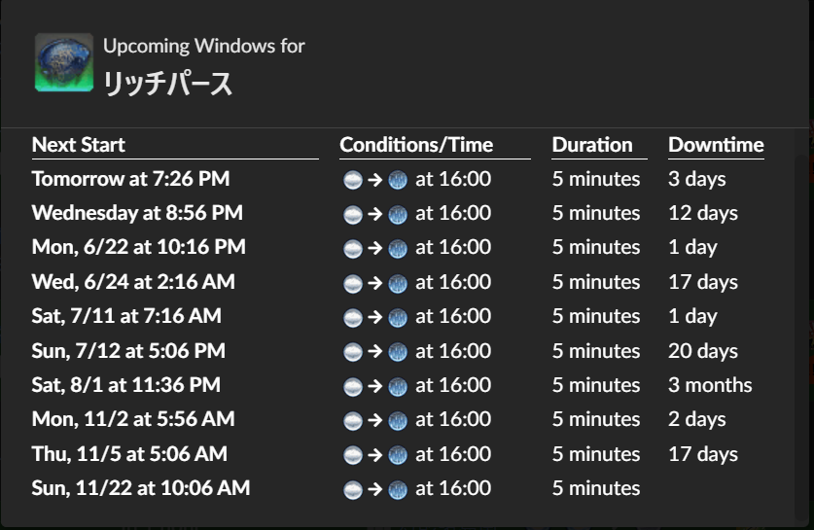Click the rain icon in Thu 11/5 row
The image size is (814, 530).
(x=398, y=455)
